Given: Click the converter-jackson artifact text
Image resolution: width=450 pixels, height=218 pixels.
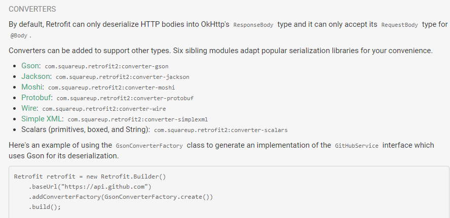Looking at the screenshot, I should tap(123, 77).
